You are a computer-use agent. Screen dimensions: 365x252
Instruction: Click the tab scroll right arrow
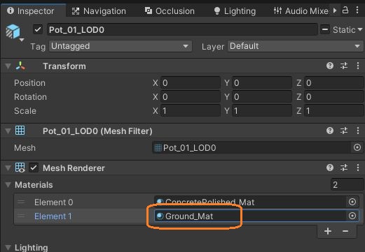coord(335,10)
